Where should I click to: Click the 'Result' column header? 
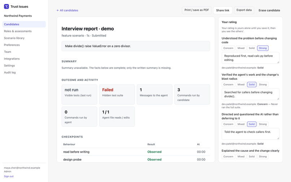tap(151, 144)
